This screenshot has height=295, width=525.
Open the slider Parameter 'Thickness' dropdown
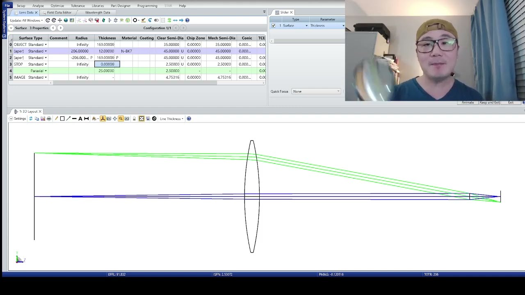click(343, 25)
